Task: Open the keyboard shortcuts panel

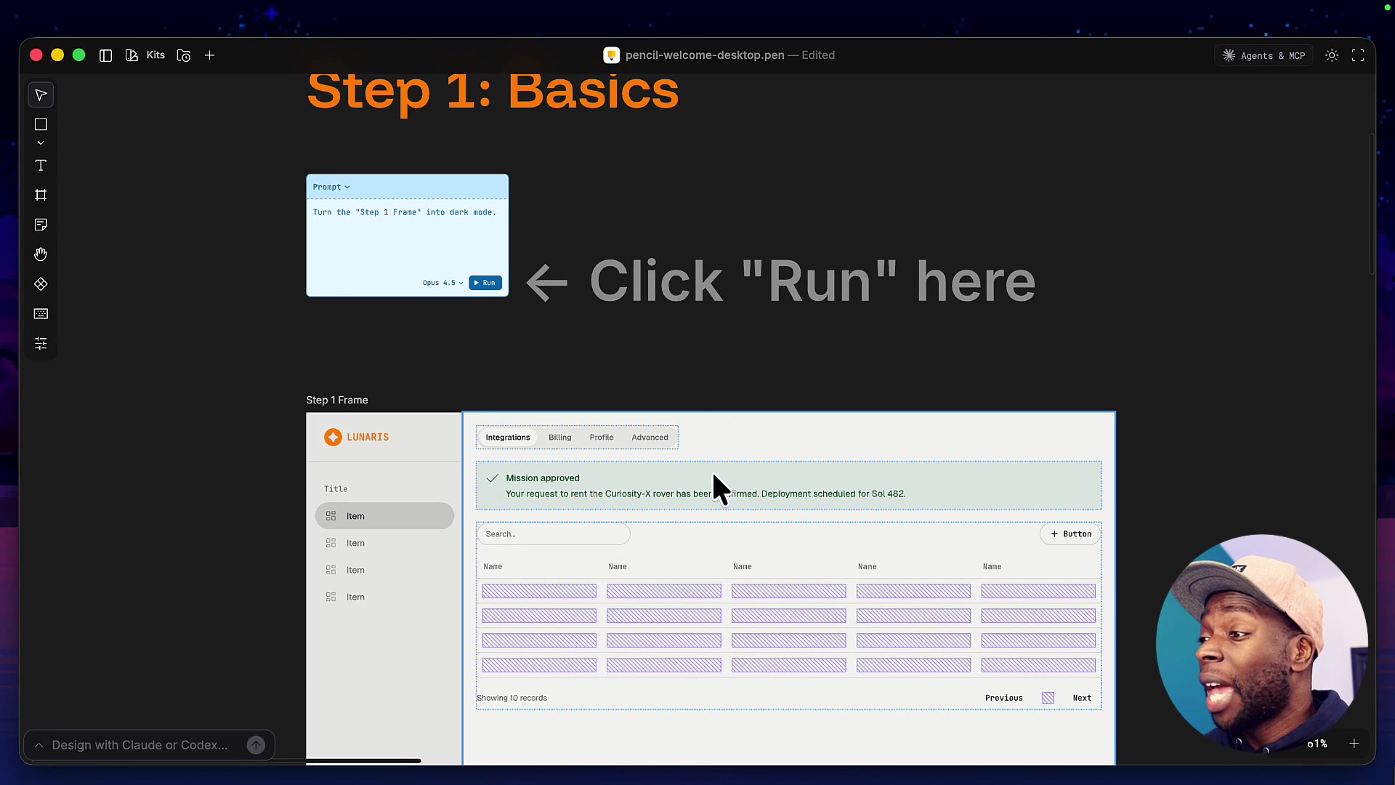Action: pyautogui.click(x=41, y=314)
